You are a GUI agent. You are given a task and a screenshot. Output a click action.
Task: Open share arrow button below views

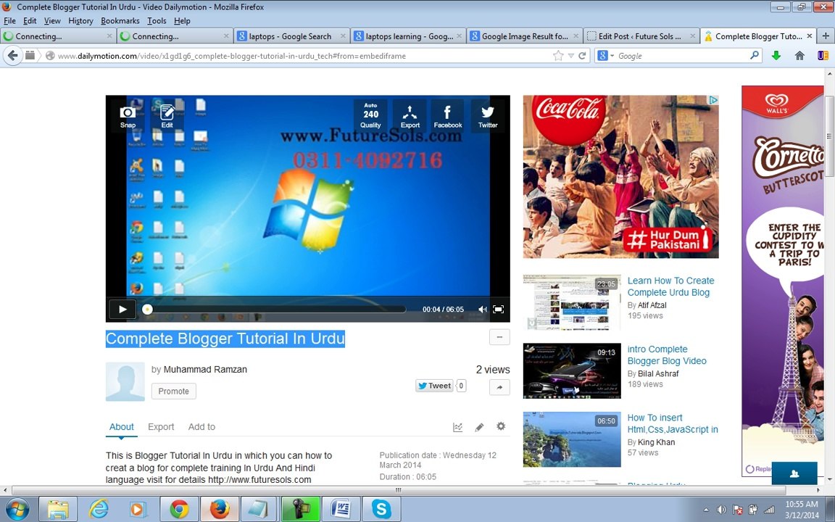[x=499, y=387]
